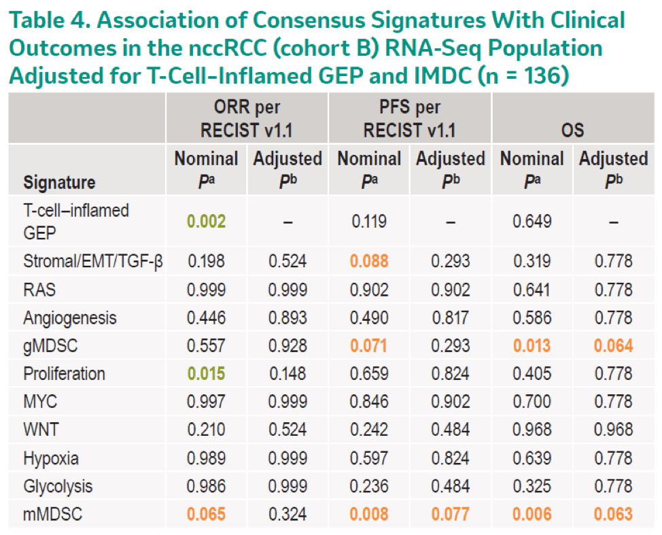Click the Glycolysis row label
The height and width of the screenshot is (535, 662).
(58, 487)
